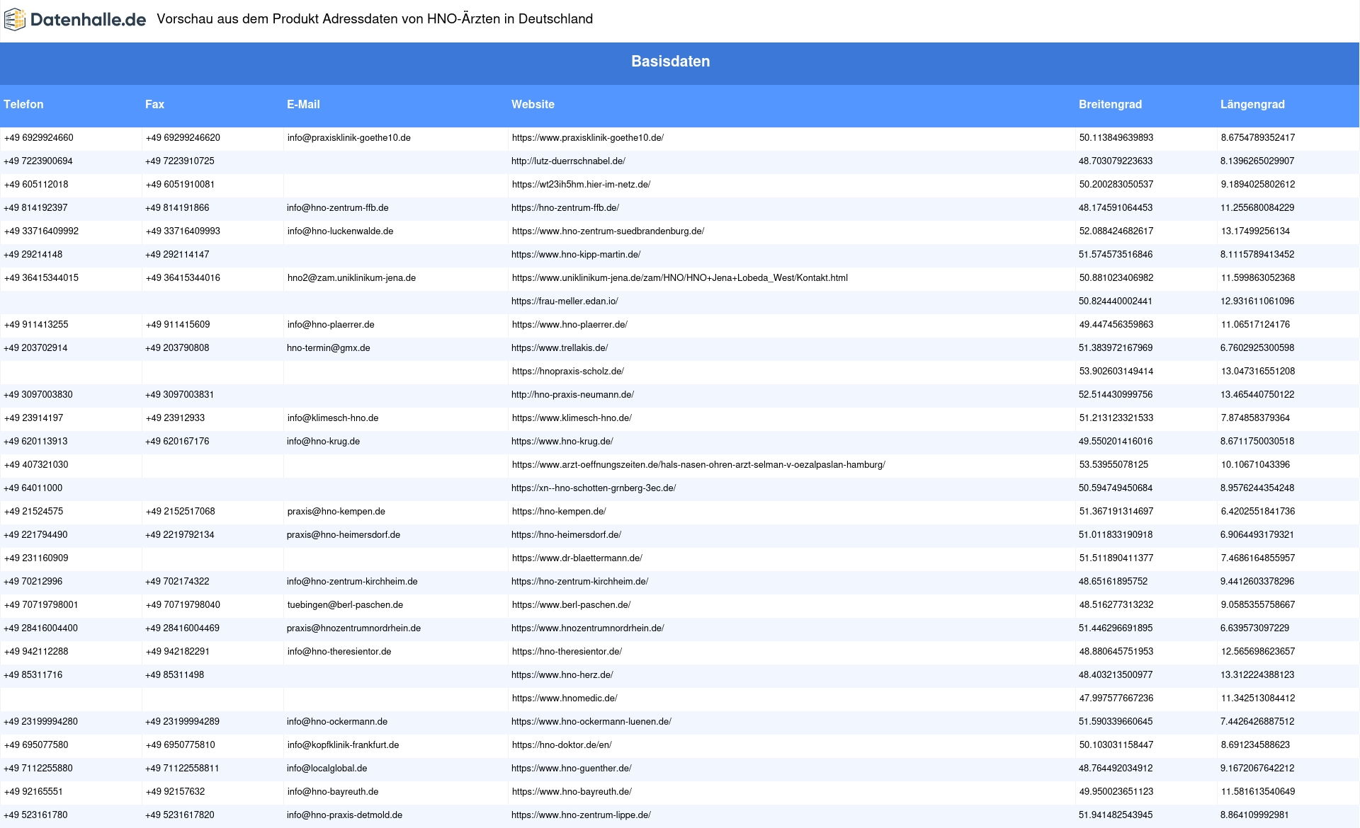This screenshot has width=1360, height=828.
Task: Open https://wt23ih5hm.hier-im-netz.de/ website
Action: [x=581, y=185]
